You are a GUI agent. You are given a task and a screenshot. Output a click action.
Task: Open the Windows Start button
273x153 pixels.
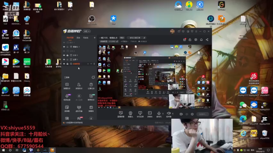(x=3, y=150)
